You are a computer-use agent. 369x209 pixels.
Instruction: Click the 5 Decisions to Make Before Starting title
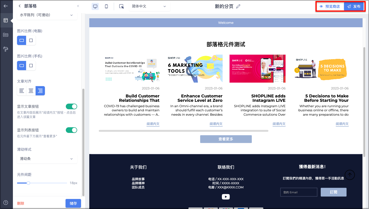pyautogui.click(x=326, y=98)
